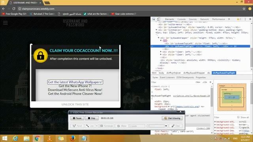This screenshot has width=253, height=142.
Task: Open the hamburger menu on the webpage
Action: pos(5,23)
